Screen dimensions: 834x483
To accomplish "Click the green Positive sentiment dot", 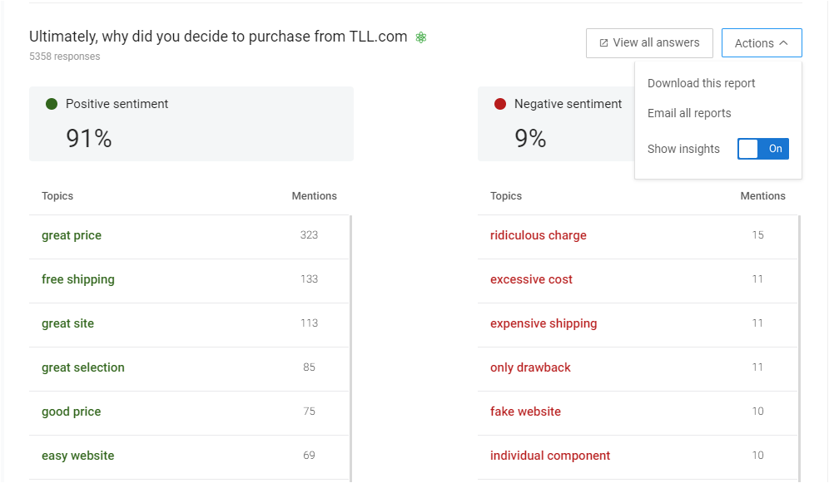I will tap(52, 104).
